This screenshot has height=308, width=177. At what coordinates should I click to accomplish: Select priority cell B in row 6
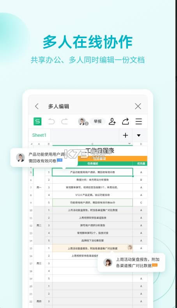pyautogui.click(x=141, y=180)
